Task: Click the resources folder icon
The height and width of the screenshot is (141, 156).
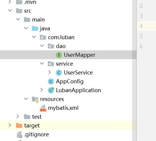Action: pos(35,99)
